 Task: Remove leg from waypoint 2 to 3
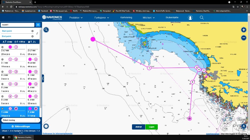pyautogui.click(x=2, y=72)
